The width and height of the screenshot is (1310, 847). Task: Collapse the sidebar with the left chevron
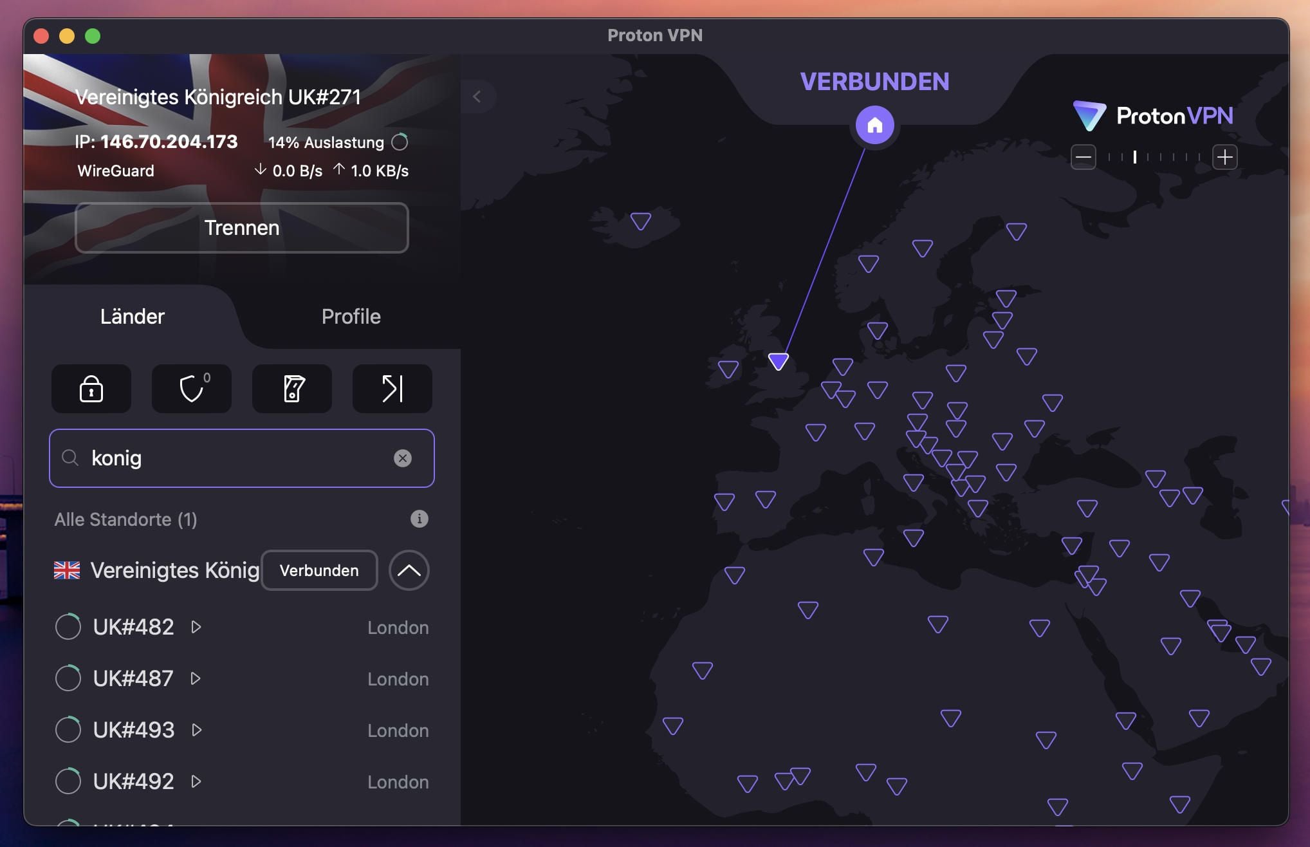click(x=477, y=97)
